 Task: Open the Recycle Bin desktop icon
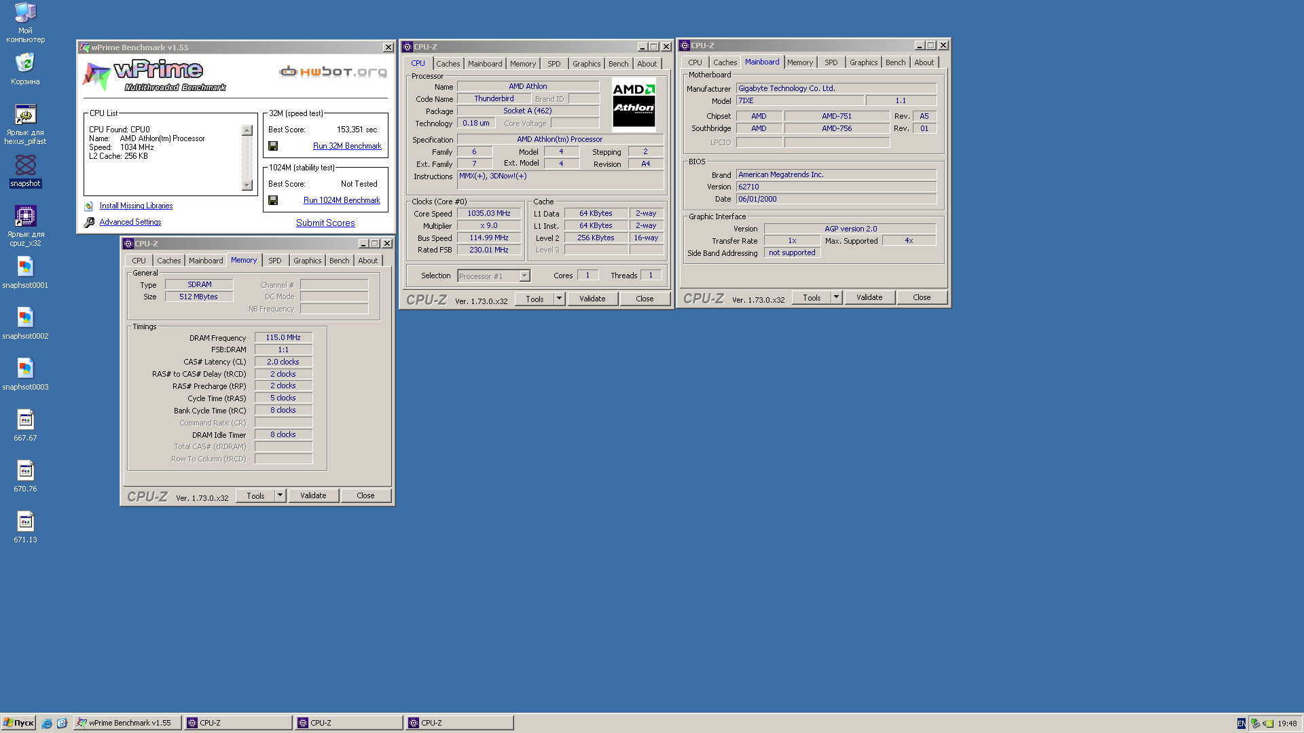click(x=25, y=63)
